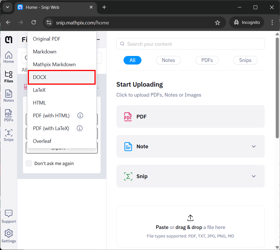Open tab search dropdown arrow
The height and width of the screenshot is (250, 280).
pos(7,7)
